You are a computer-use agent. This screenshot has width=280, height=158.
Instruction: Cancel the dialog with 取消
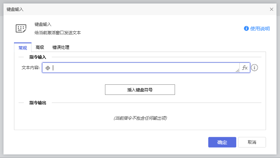pos(252,142)
